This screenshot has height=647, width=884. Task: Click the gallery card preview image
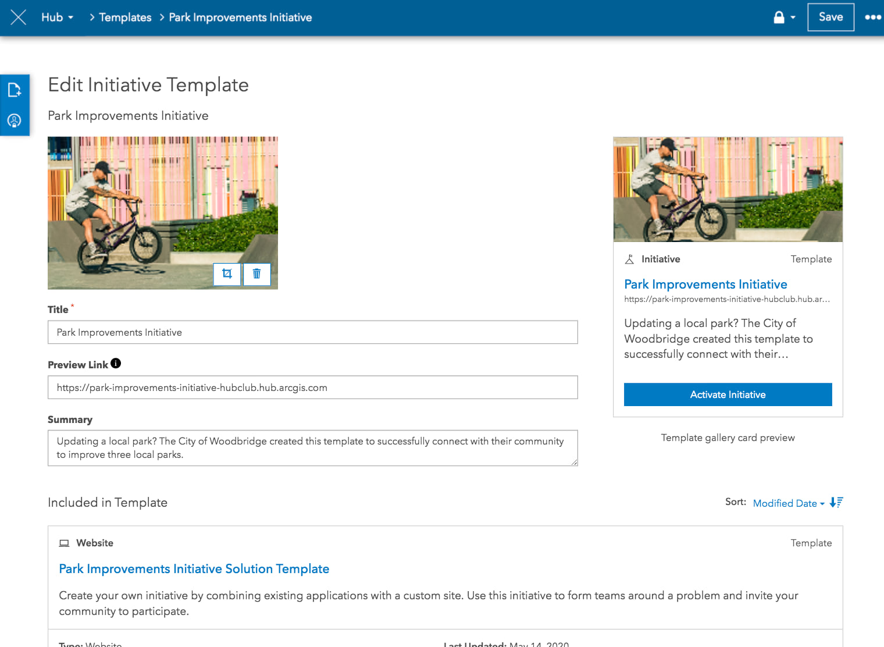tap(728, 190)
